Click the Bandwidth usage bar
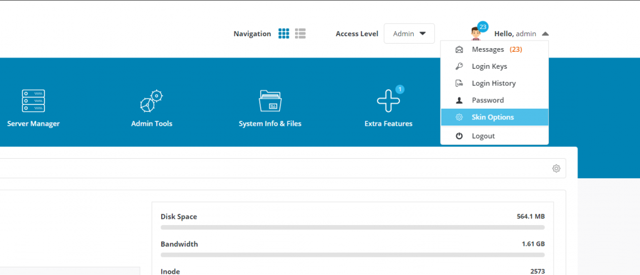640x275 pixels. [x=352, y=254]
